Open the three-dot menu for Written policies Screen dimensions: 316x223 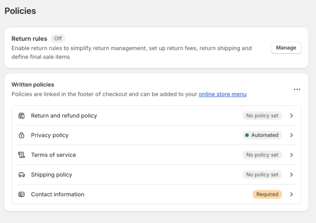coord(297,89)
